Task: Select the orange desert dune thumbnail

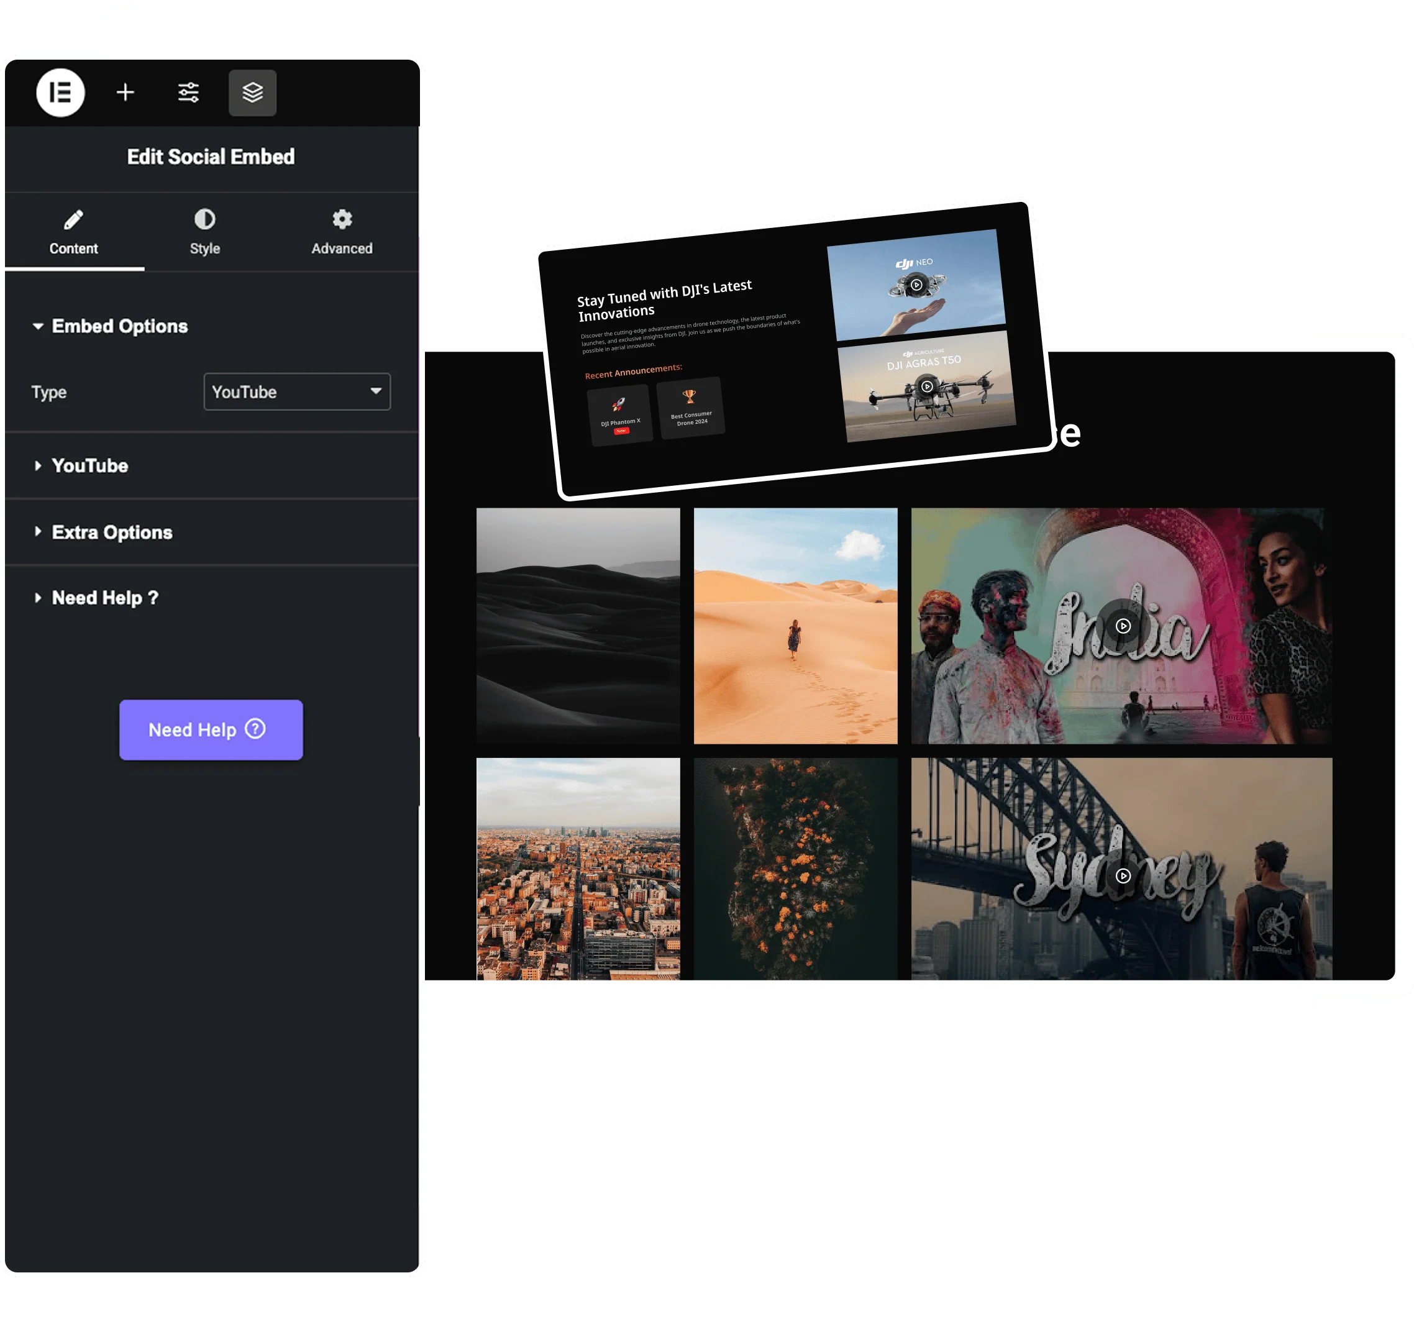Action: 795,626
